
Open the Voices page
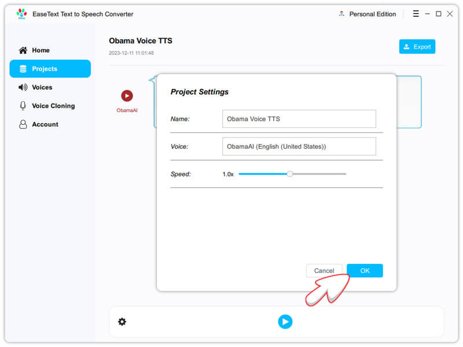tap(42, 87)
